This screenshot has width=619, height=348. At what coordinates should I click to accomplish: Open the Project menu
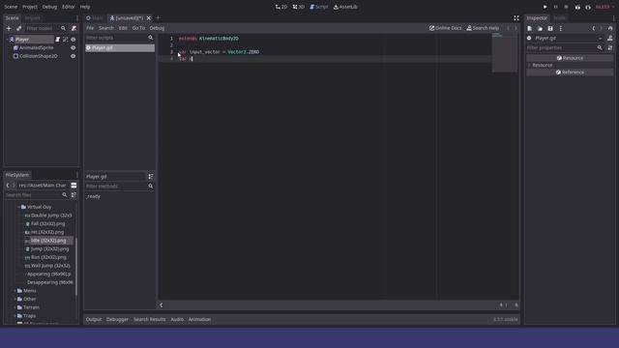tap(30, 7)
